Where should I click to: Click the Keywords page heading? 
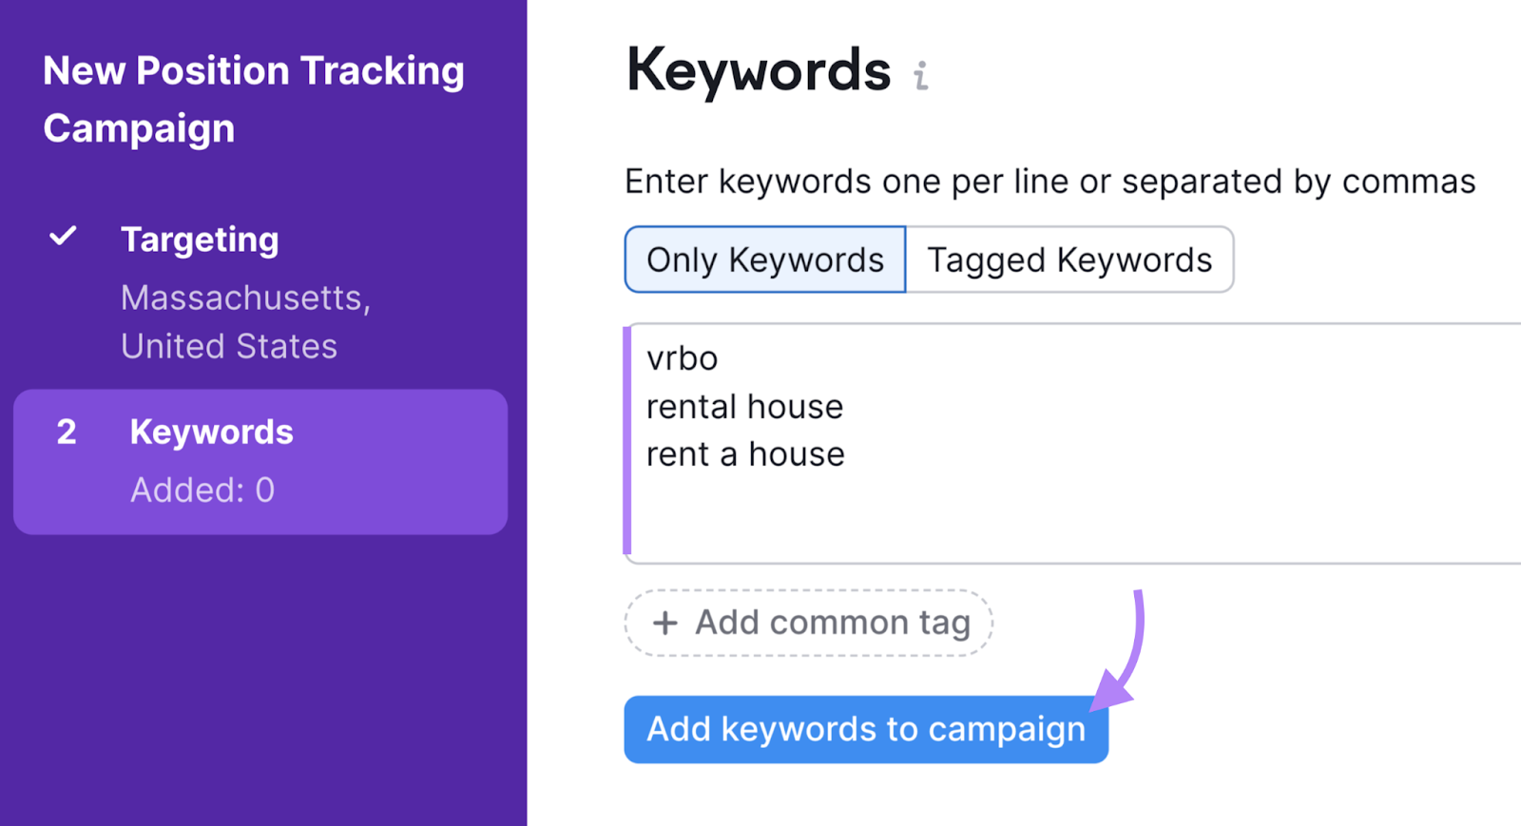coord(759,70)
